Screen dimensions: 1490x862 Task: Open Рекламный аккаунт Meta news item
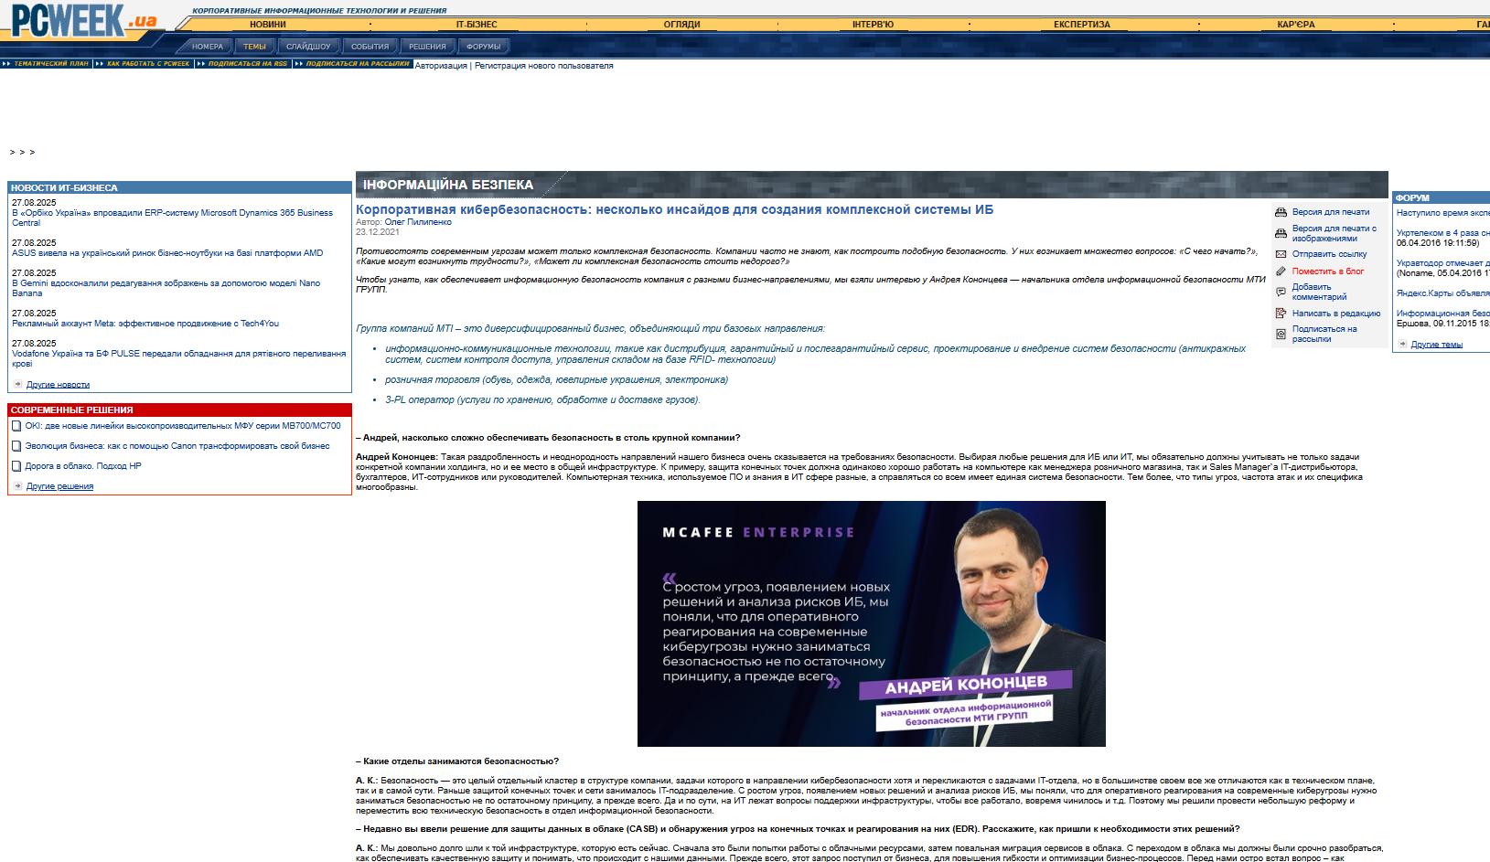click(x=145, y=324)
